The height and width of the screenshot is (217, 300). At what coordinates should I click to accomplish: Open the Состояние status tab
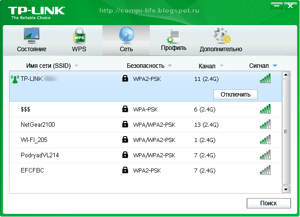tap(32, 40)
